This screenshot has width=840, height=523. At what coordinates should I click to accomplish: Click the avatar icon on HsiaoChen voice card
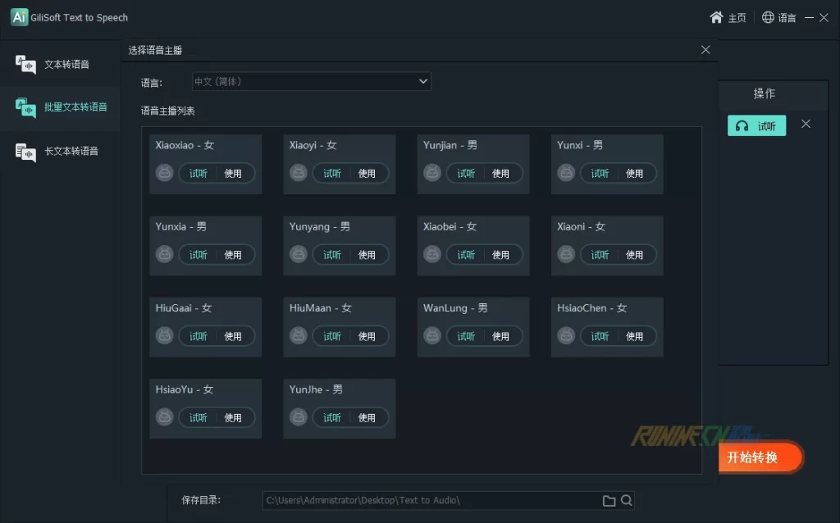566,336
